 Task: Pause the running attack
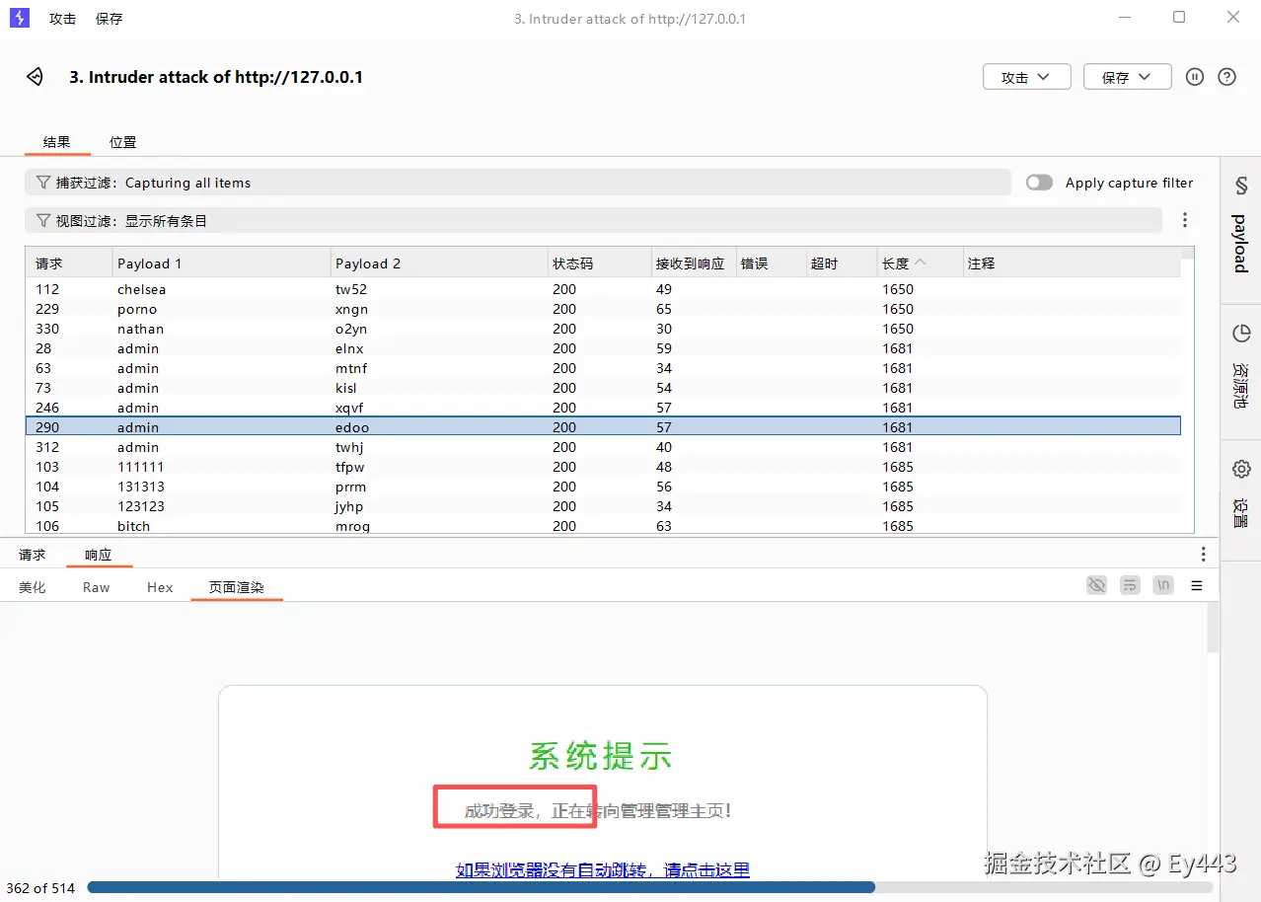coord(1195,77)
